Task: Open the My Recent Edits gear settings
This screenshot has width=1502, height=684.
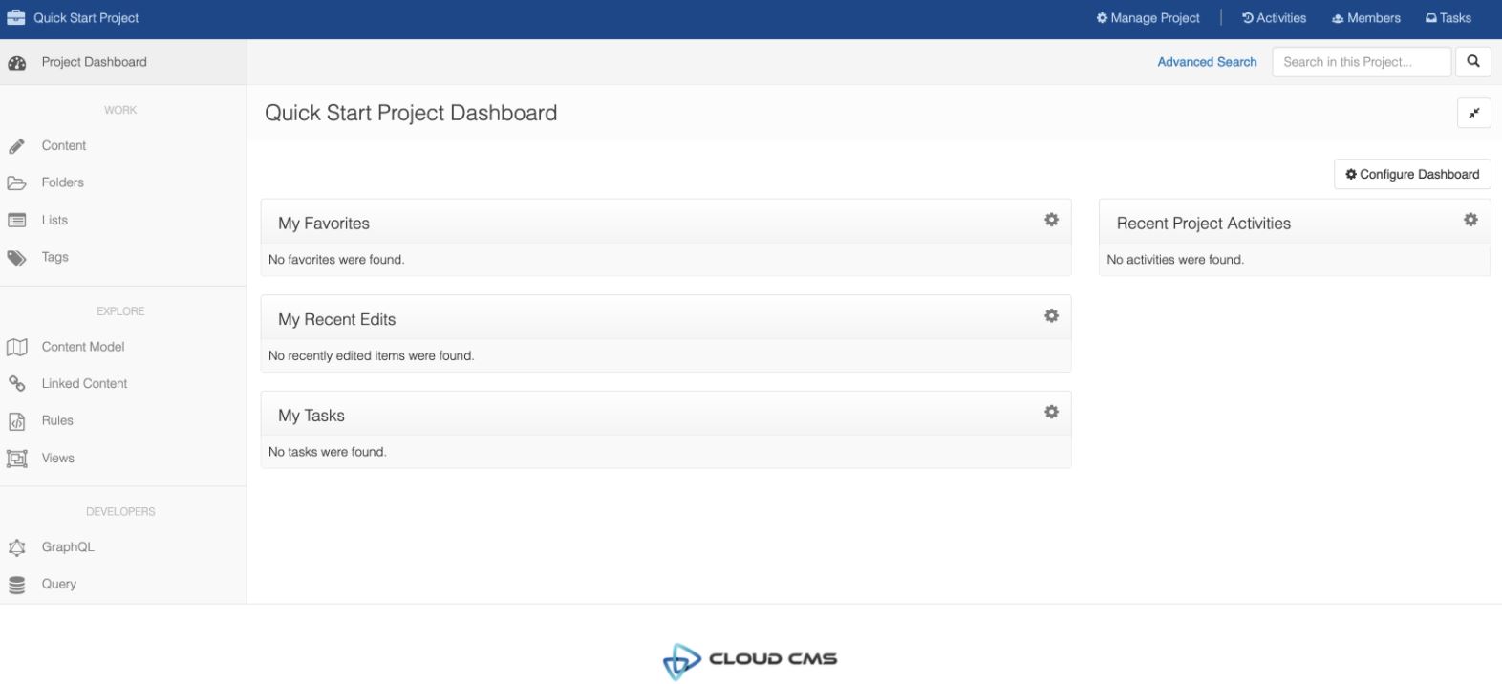Action: (x=1051, y=316)
